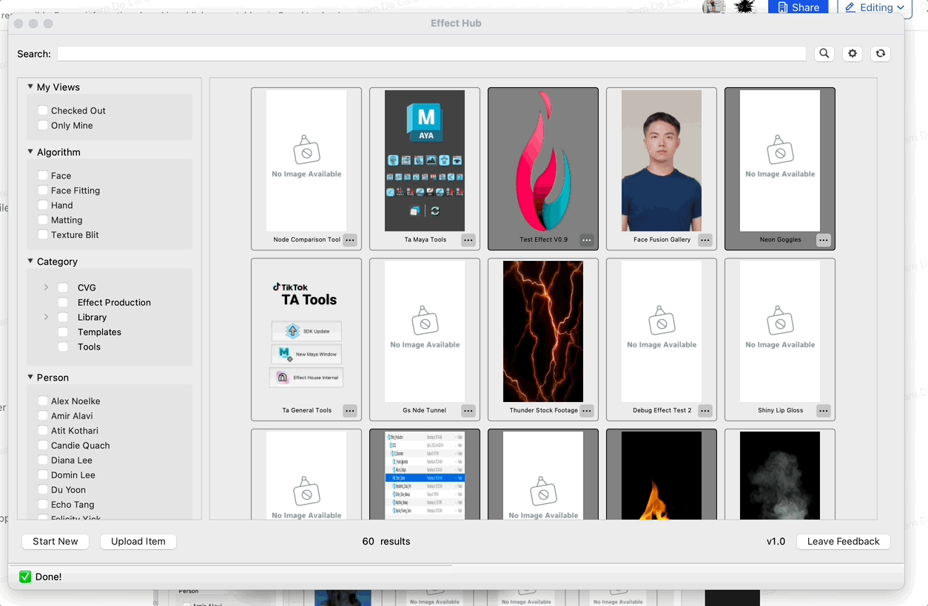This screenshot has height=606, width=928.
Task: Open more options for Neon Goggles
Action: (x=823, y=240)
